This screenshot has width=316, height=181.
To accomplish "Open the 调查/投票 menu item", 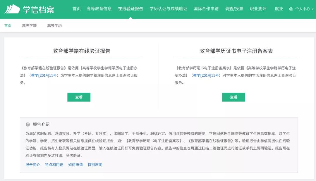I will pyautogui.click(x=234, y=9).
